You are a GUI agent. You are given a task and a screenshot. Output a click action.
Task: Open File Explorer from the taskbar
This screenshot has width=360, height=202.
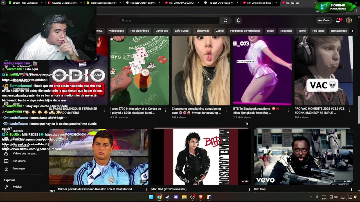[x=184, y=197]
